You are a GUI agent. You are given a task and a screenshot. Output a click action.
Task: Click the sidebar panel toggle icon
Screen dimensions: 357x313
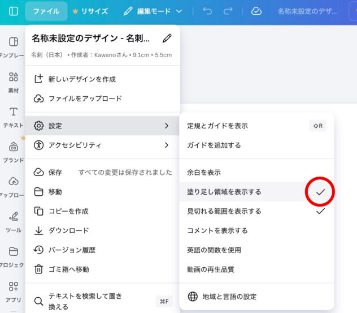(14, 11)
